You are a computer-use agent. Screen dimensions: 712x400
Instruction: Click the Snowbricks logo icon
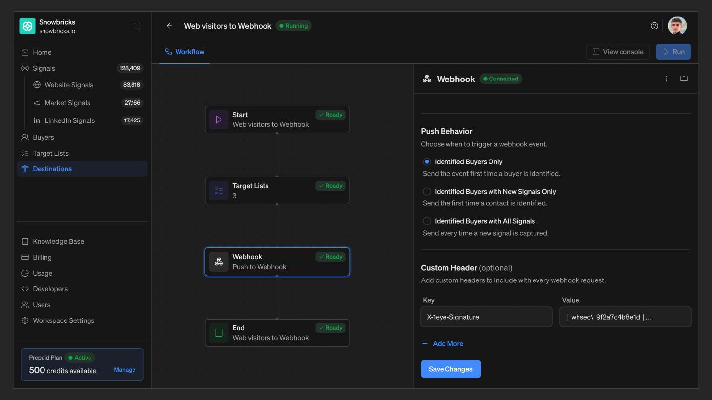(x=27, y=26)
